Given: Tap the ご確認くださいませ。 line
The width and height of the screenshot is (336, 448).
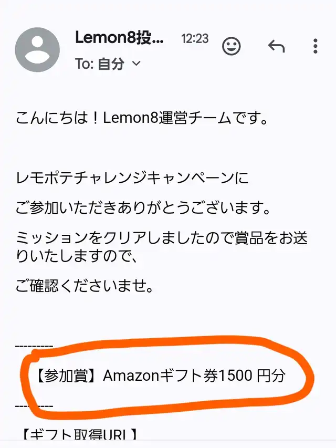Looking at the screenshot, I should point(85,286).
